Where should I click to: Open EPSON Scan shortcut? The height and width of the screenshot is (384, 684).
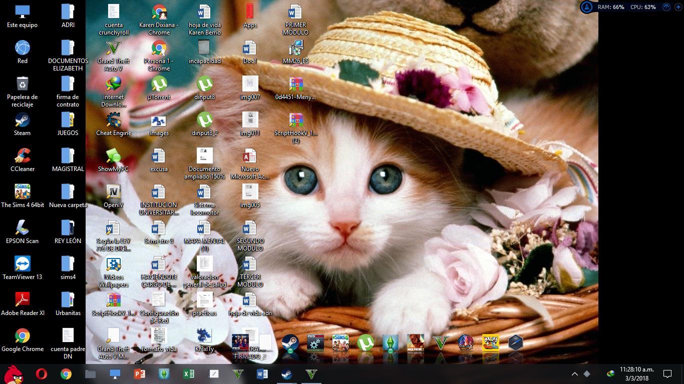[x=23, y=231]
